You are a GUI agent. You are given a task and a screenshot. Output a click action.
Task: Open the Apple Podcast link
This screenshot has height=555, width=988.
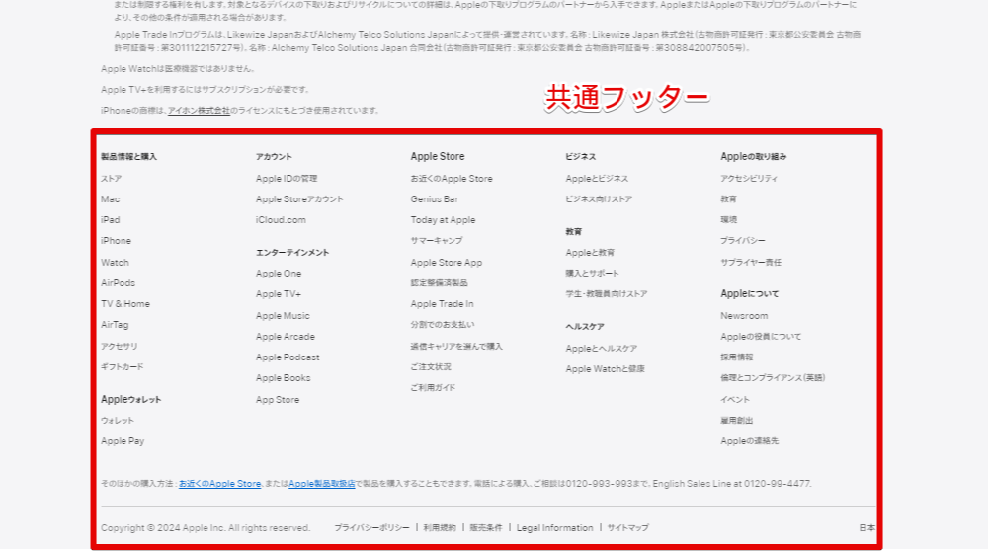[288, 357]
